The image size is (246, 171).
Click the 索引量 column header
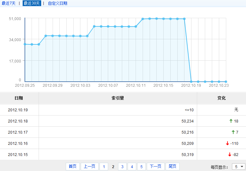117,98
